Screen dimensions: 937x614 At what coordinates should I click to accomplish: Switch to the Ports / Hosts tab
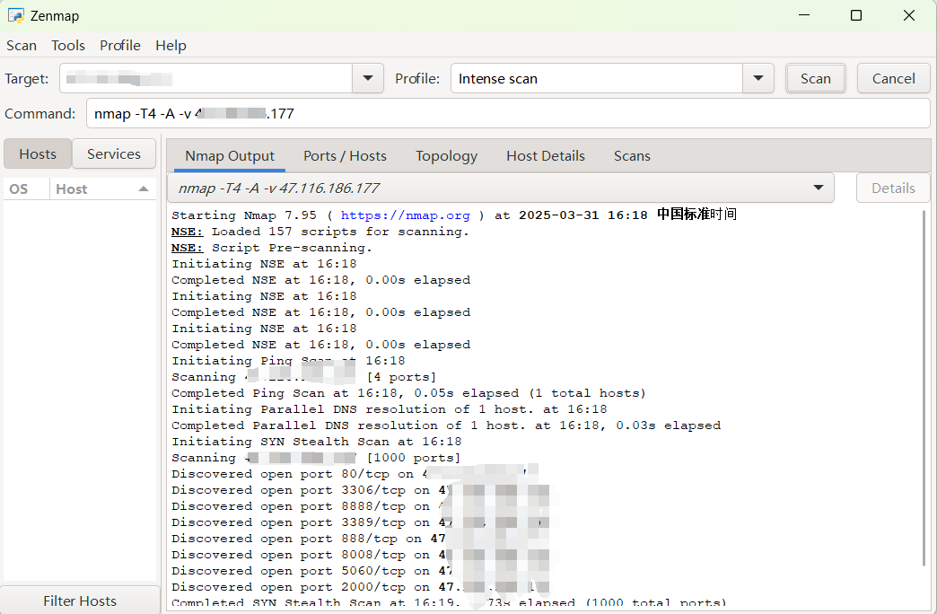click(x=345, y=155)
